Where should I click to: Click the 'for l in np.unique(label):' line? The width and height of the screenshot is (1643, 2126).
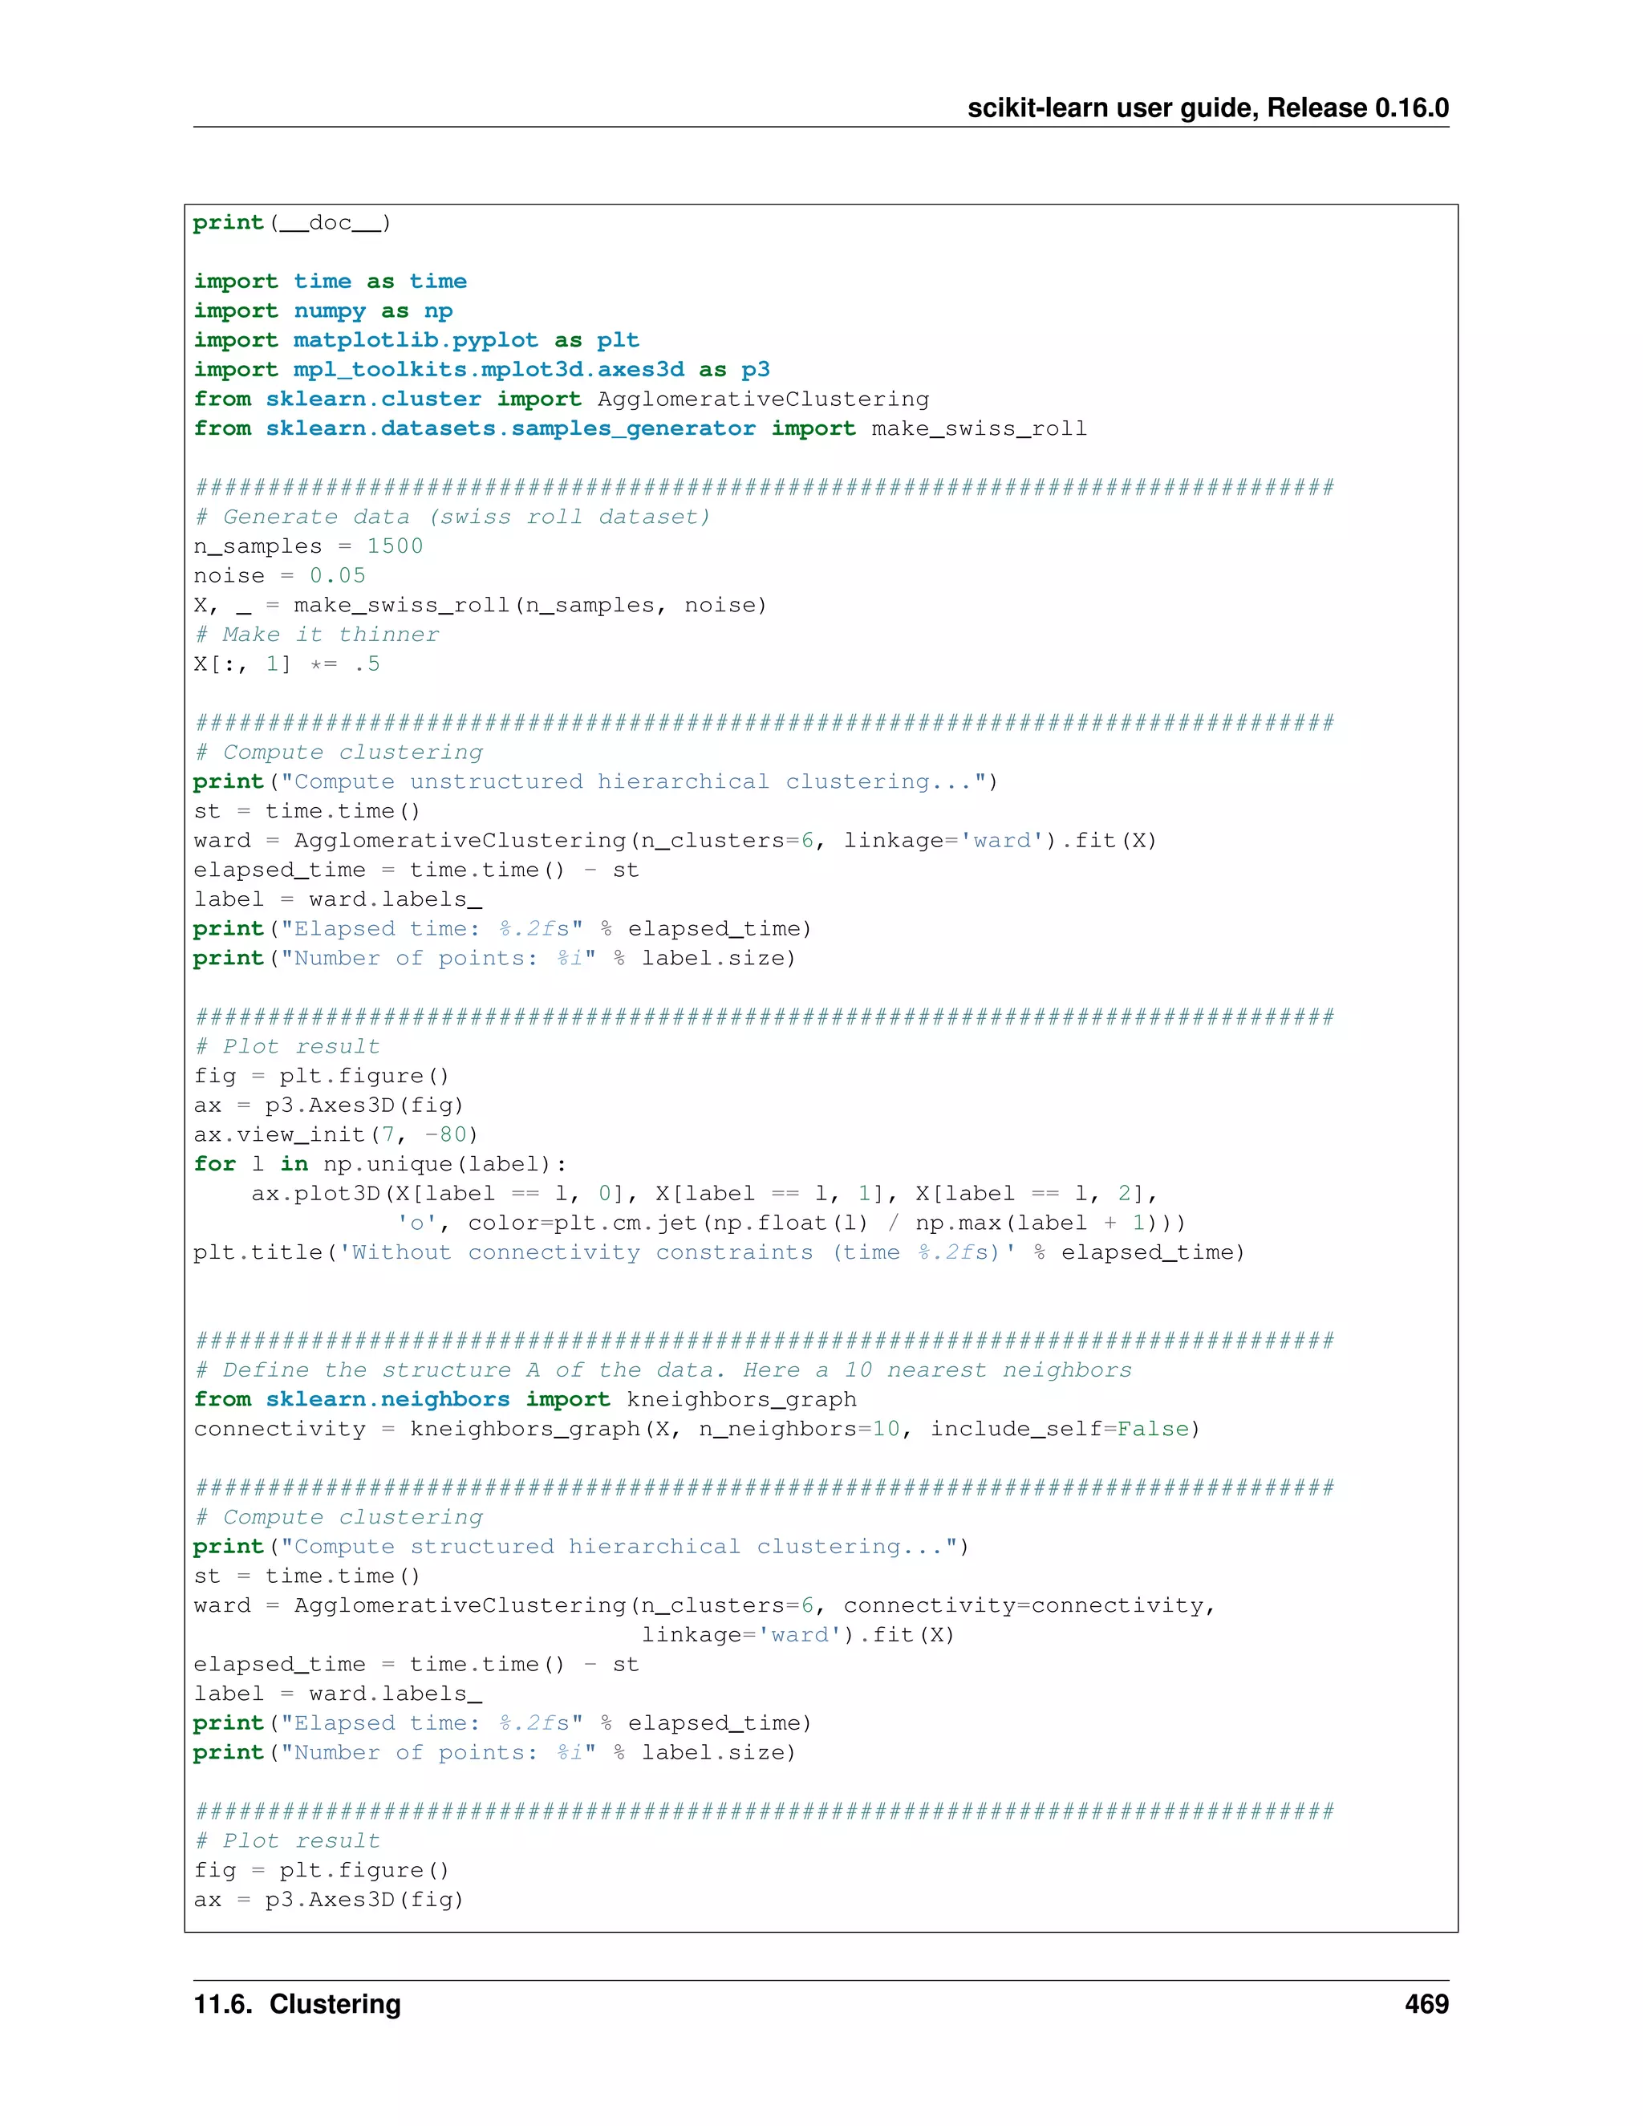point(380,1163)
